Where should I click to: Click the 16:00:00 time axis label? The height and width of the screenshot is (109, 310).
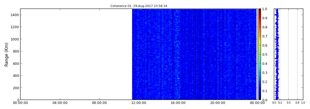[178, 103]
